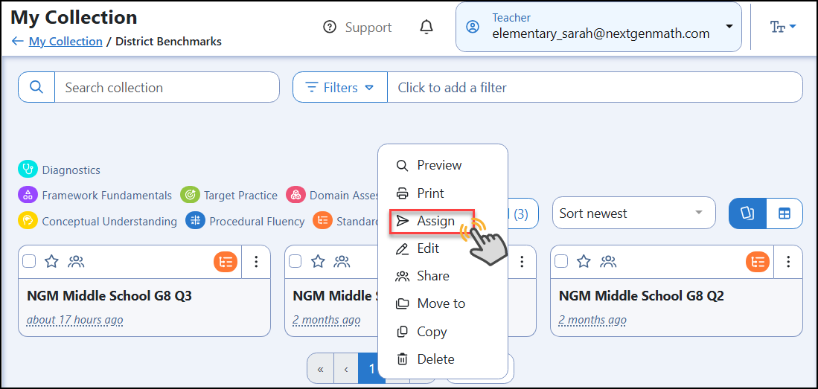Click the search magnifier icon
This screenshot has width=818, height=389.
(36, 87)
